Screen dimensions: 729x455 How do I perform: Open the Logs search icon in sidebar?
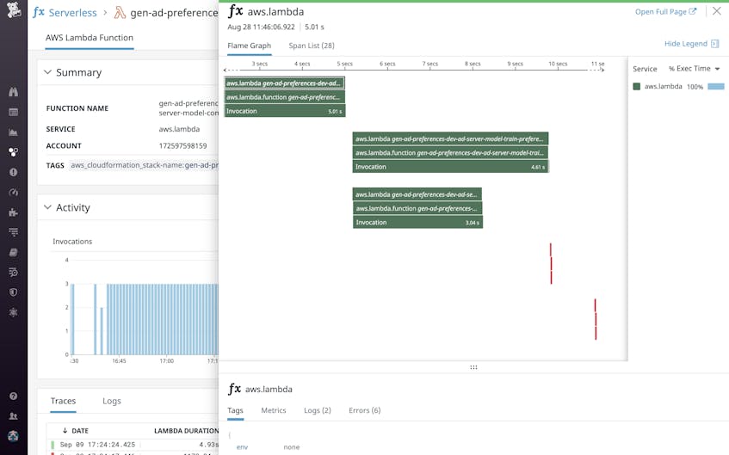(13, 272)
